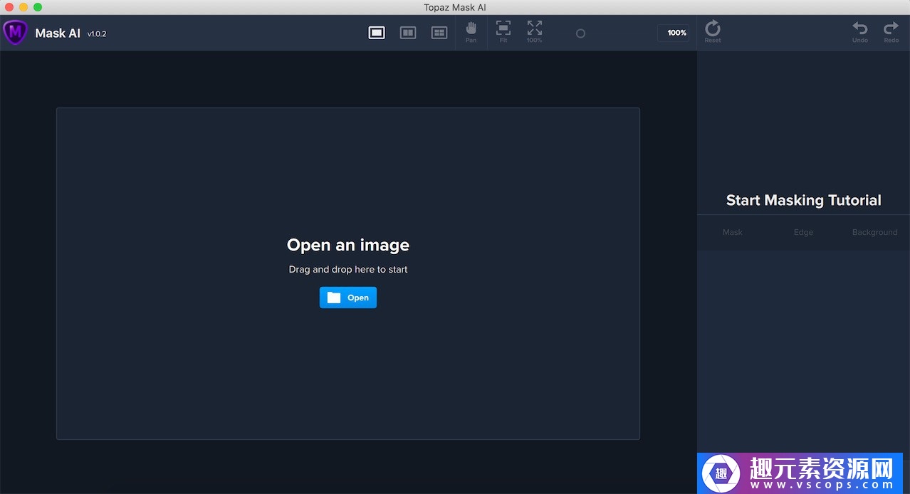Click the circular status indicator in toolbar
Screen dimensions: 910x494
pyautogui.click(x=580, y=33)
